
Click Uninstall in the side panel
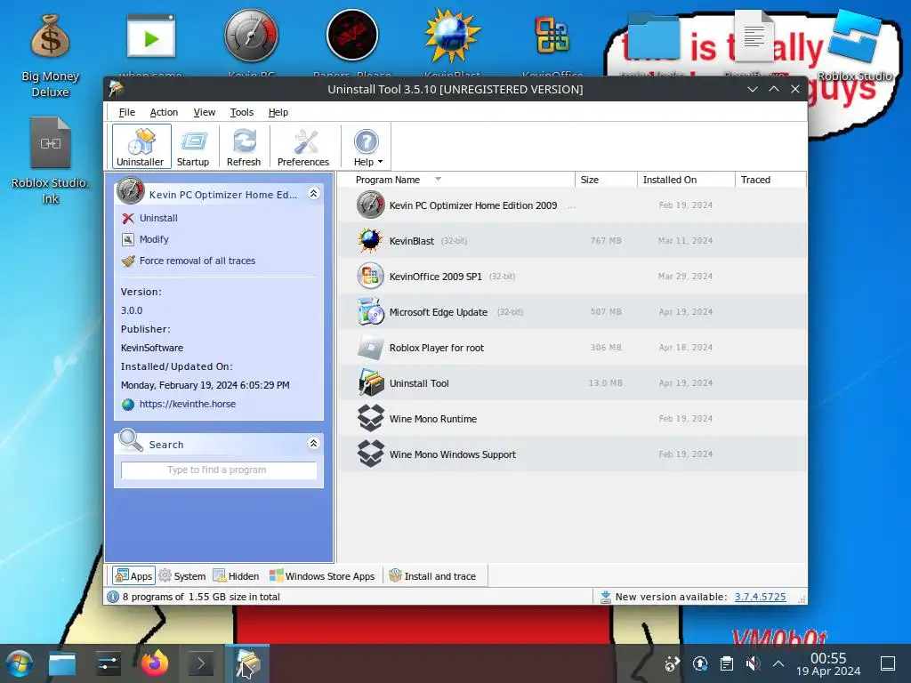(158, 218)
